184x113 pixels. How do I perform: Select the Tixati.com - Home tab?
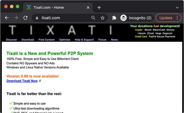58,8
